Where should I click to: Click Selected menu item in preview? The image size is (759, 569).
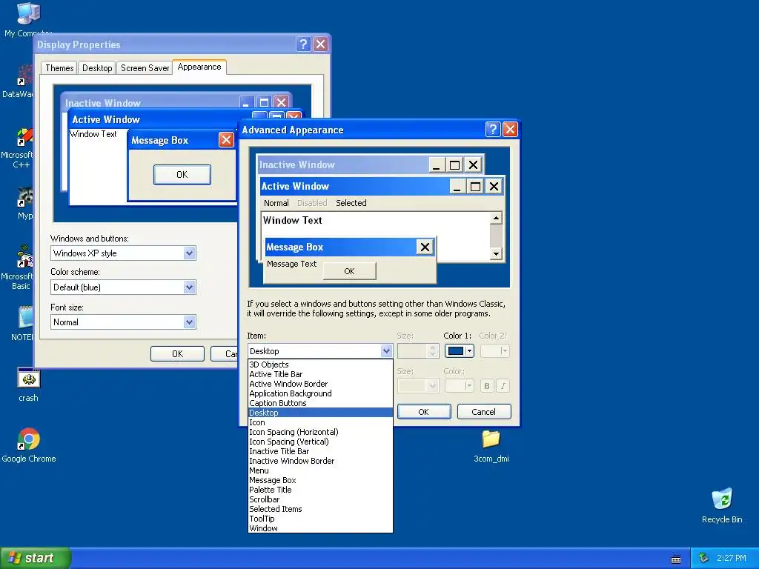tap(351, 203)
